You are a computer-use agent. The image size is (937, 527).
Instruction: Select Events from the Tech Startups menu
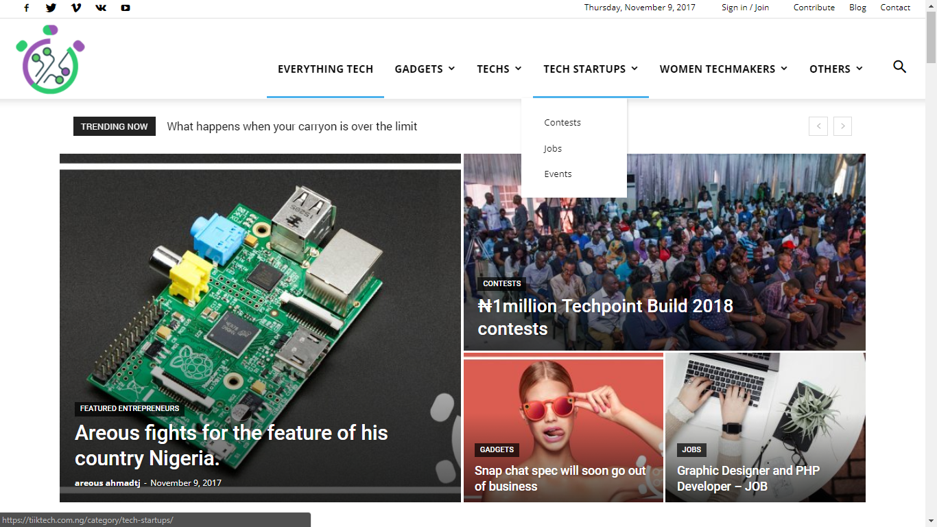(558, 174)
